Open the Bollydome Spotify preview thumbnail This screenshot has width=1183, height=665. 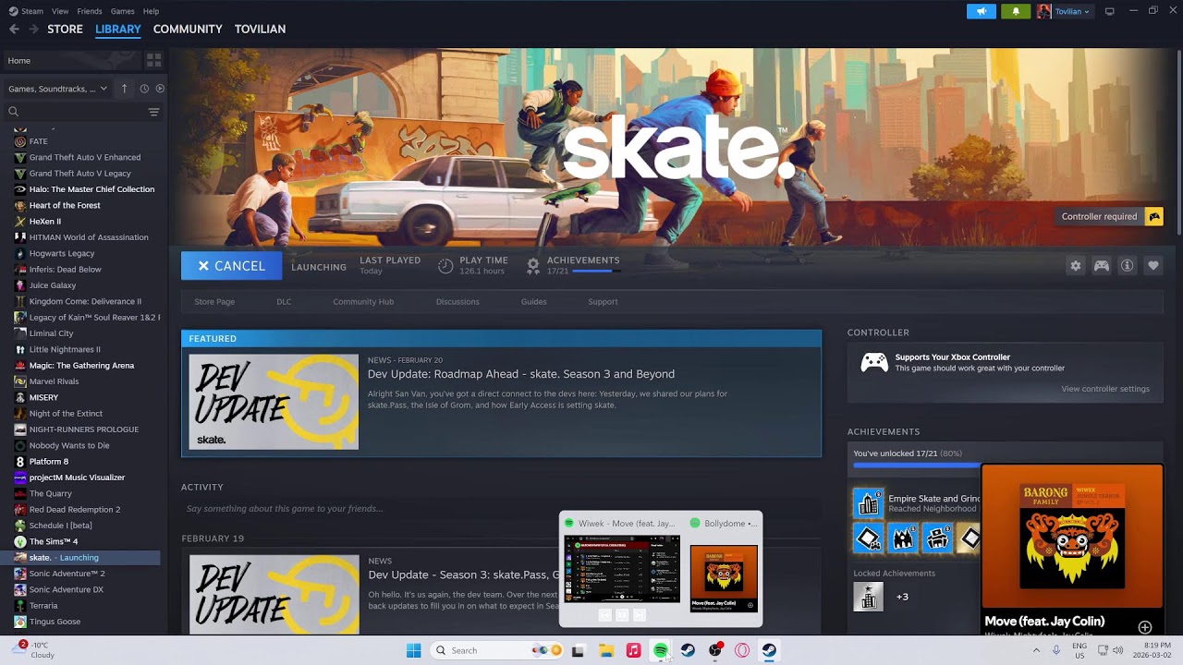724,578
